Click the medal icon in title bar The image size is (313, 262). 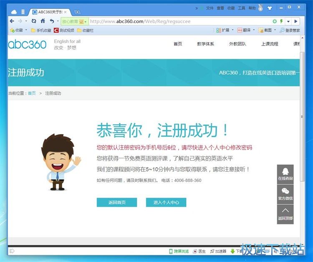260,8
